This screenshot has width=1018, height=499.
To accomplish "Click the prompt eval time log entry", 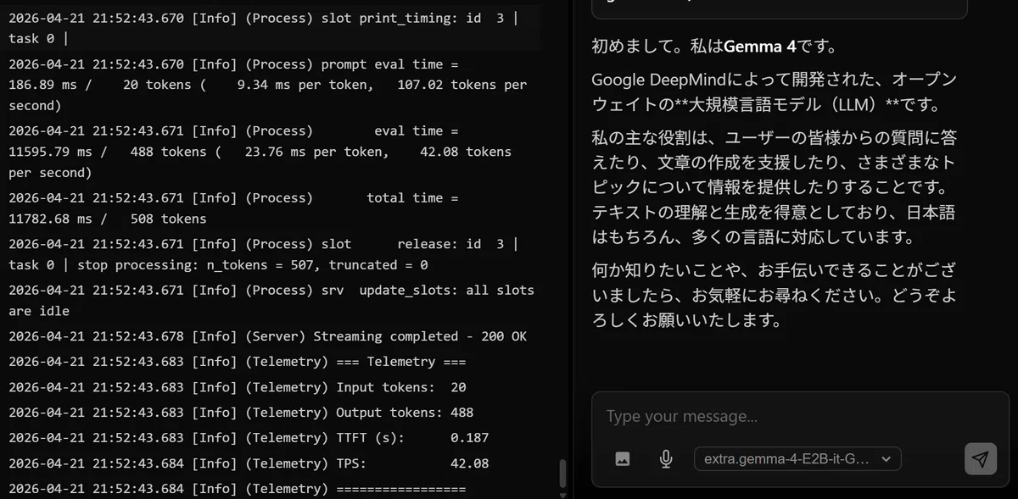I will 268,85.
